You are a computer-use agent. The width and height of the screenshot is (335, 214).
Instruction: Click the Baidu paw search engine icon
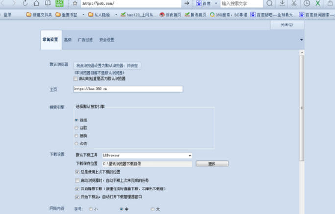tap(199, 3)
